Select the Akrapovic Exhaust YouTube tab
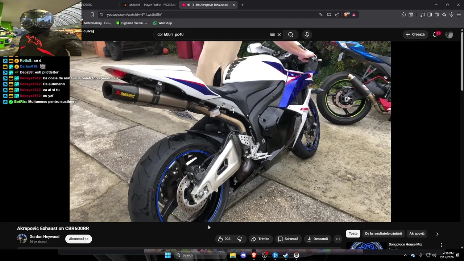The width and height of the screenshot is (464, 261). [208, 5]
